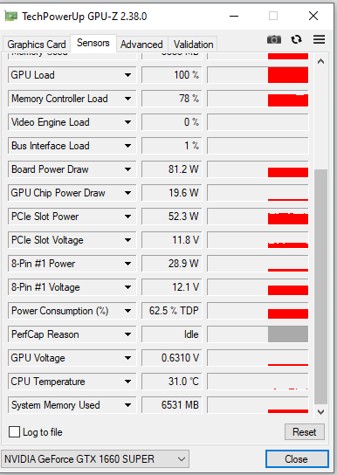Open the Advanced tab
This screenshot has width=337, height=475.
tap(141, 45)
